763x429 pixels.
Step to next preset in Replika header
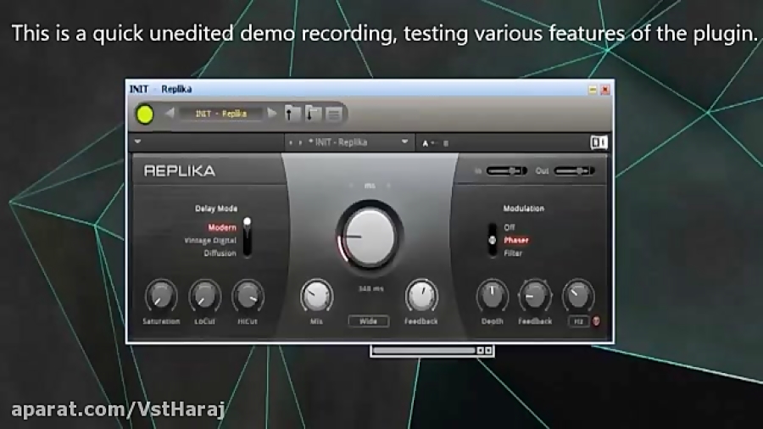tap(300, 142)
